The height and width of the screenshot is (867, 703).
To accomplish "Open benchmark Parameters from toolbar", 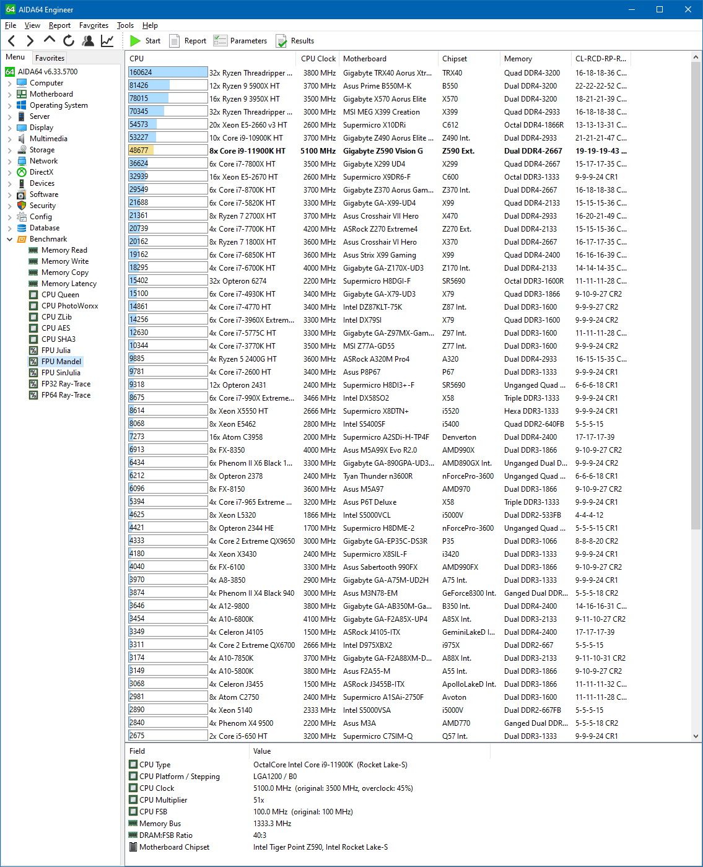I will point(240,41).
